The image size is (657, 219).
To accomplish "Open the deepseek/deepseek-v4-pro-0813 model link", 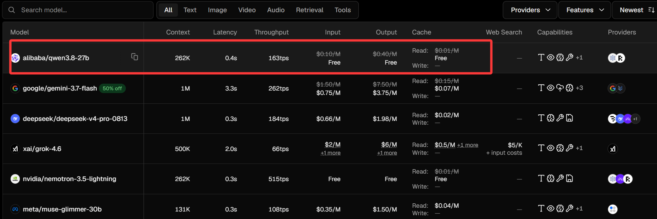I will (75, 119).
